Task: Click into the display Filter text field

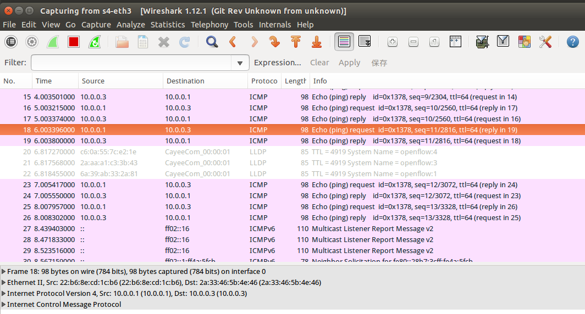Action: [x=131, y=63]
